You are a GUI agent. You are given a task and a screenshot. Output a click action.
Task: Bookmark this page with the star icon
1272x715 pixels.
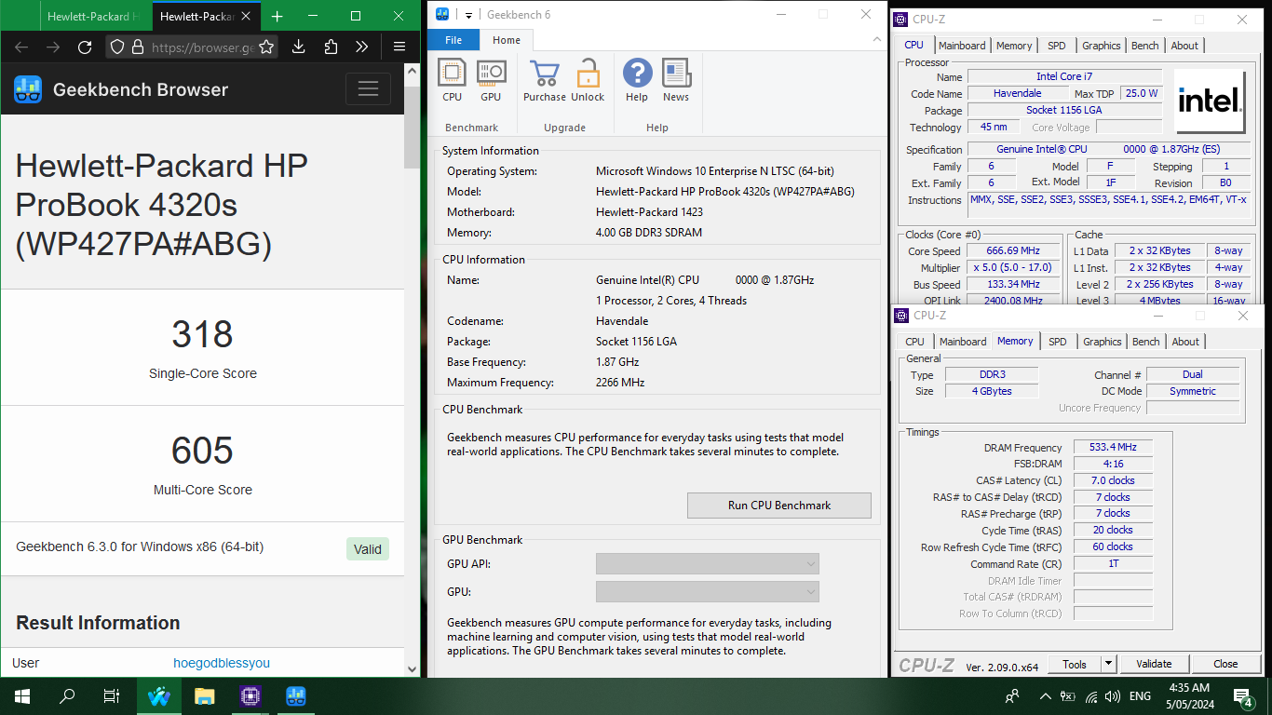266,47
